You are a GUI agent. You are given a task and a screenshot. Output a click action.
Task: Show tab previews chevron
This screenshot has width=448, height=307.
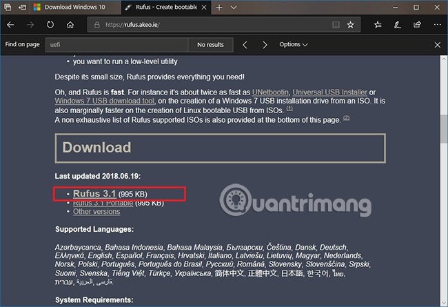(234, 8)
